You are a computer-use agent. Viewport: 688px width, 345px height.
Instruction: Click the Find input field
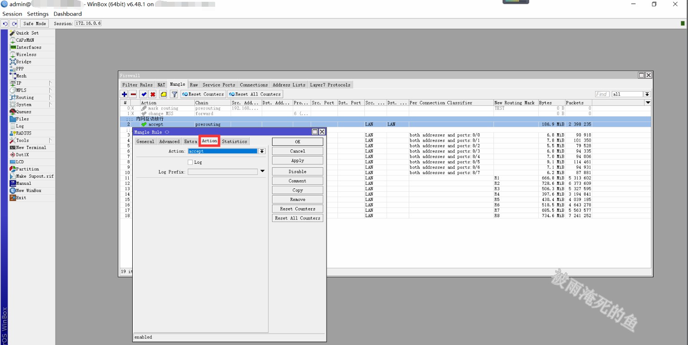click(602, 94)
